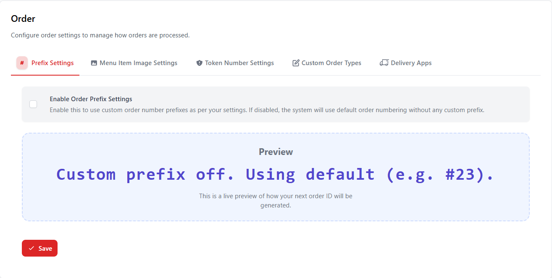Click the live preview caption below the order ID
Viewport: 552px width, 278px height.
[276, 201]
